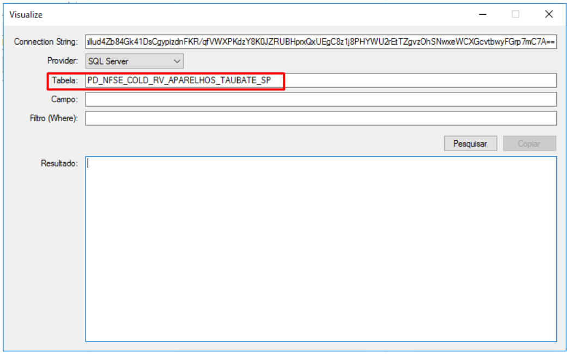
Task: Click the "Filtro (Where):" label
Action: tap(54, 118)
